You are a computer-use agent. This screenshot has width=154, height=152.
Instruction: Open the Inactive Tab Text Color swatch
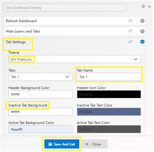(109, 112)
